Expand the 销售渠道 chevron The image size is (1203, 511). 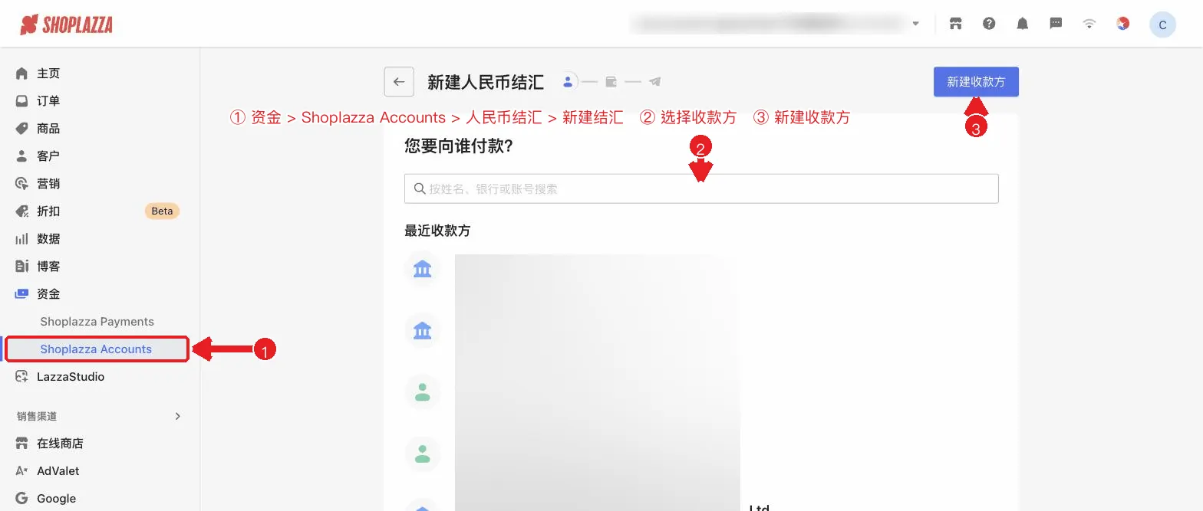(178, 417)
